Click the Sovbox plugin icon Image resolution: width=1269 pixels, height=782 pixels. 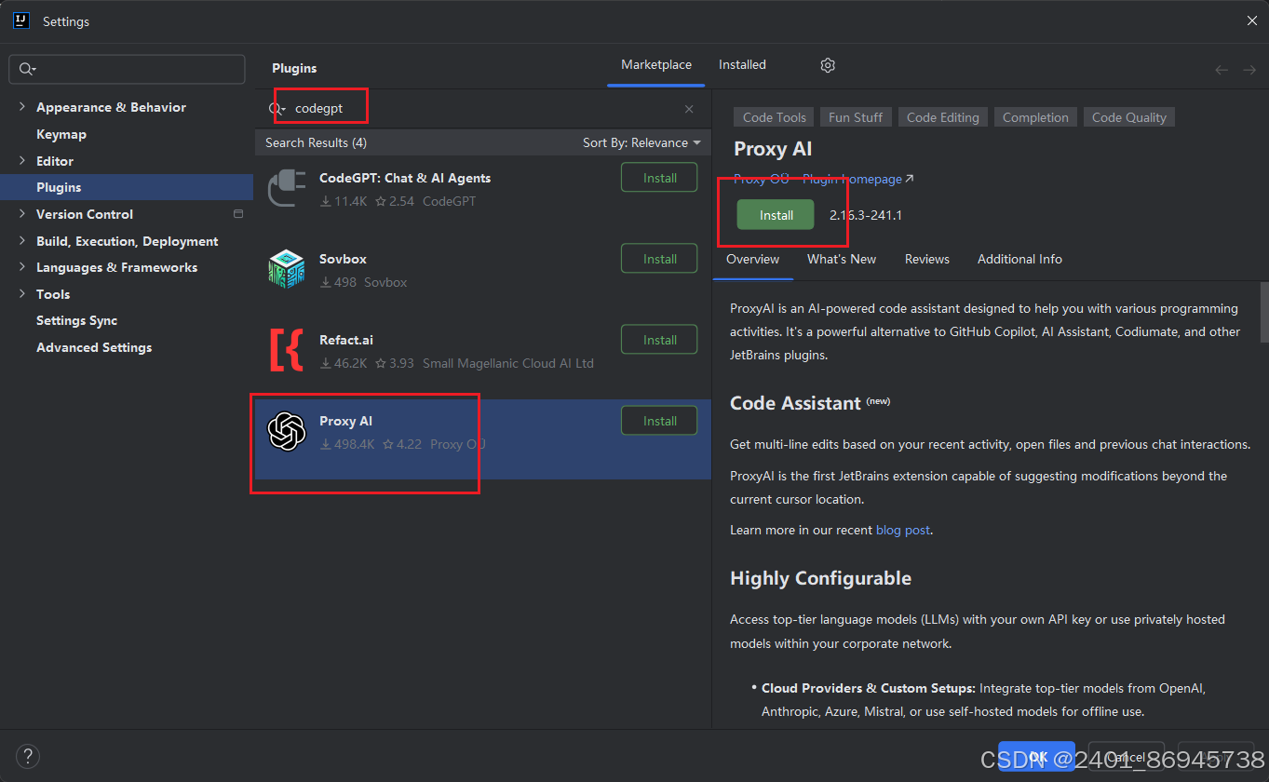point(286,268)
